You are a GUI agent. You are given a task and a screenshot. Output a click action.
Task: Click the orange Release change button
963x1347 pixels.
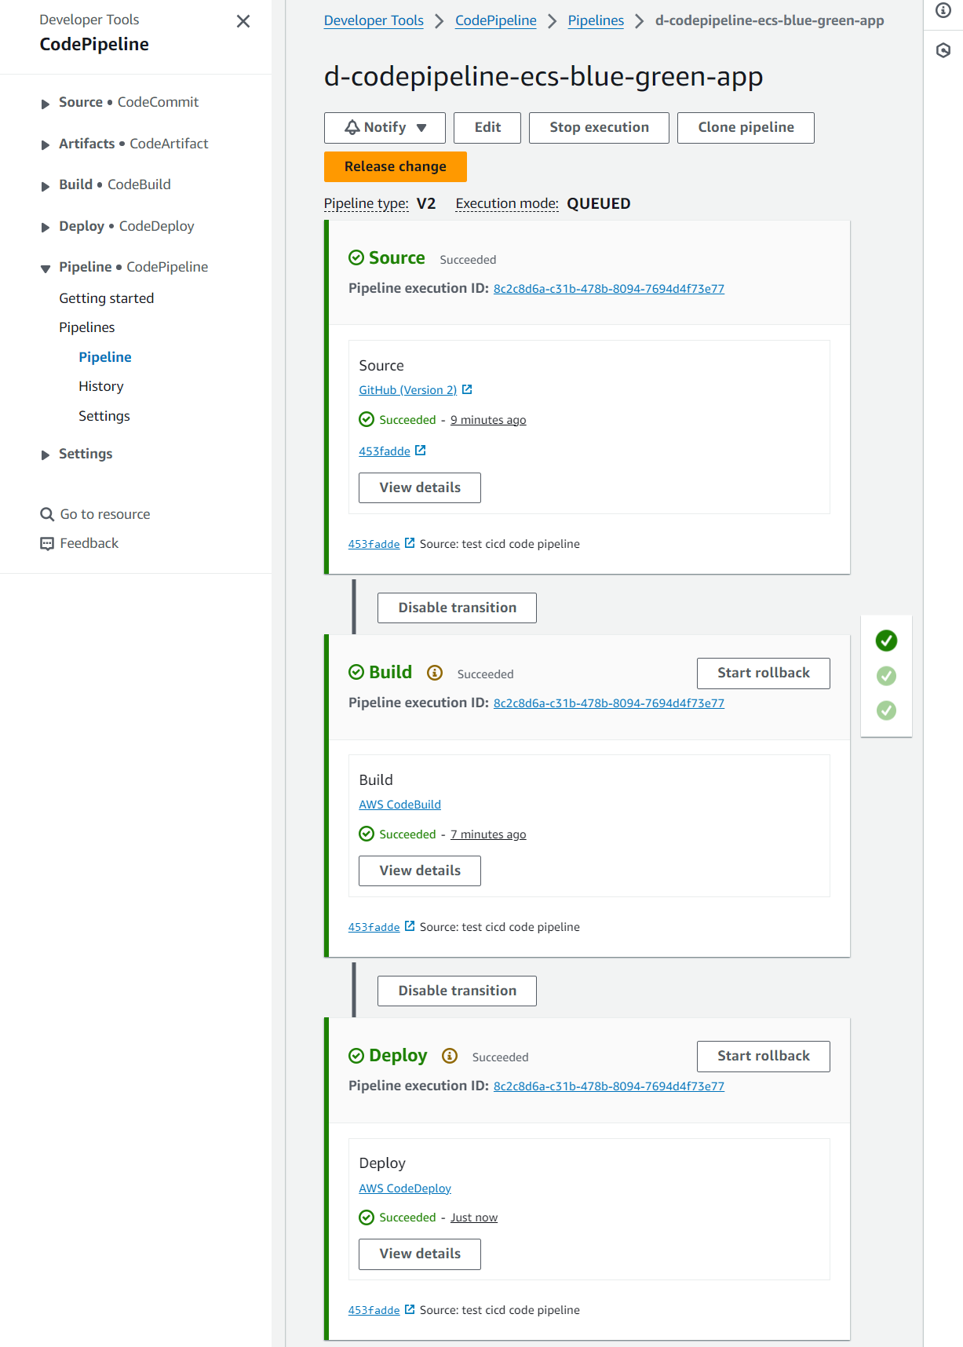pyautogui.click(x=395, y=166)
